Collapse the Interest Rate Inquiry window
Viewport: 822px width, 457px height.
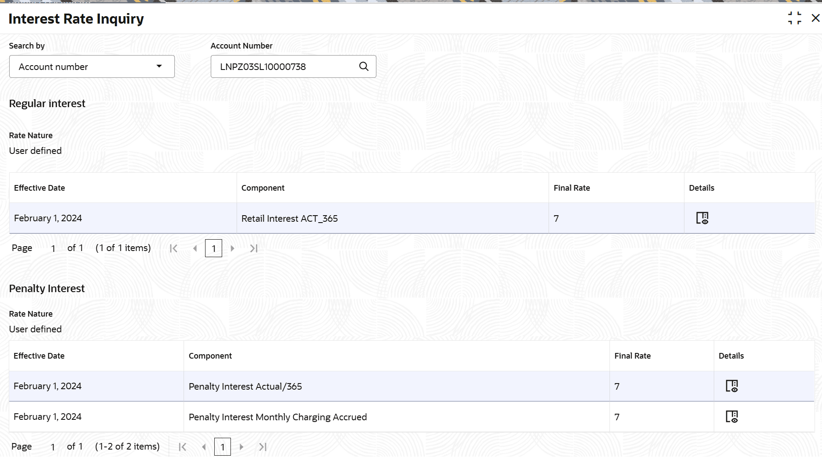(794, 18)
